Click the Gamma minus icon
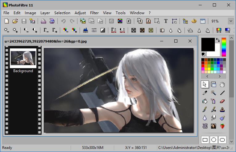This screenshot has width=236, height=152. point(46,30)
